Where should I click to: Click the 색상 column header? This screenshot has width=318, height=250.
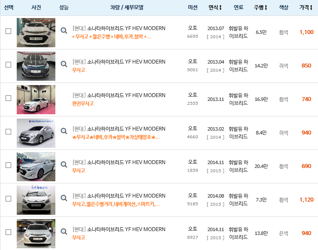click(x=284, y=7)
